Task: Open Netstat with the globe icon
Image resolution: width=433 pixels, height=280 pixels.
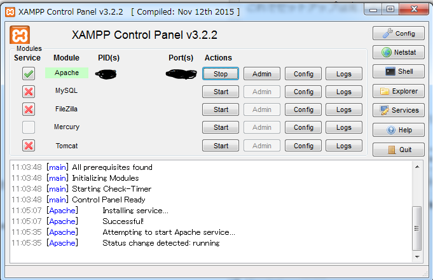Action: (398, 52)
